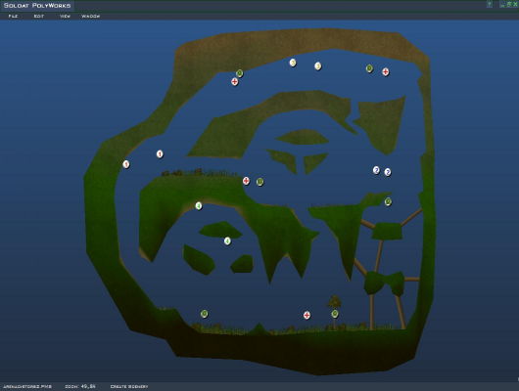The image size is (519, 391).
Task: Select the left blue 2 spawn marker
Action: (x=376, y=170)
